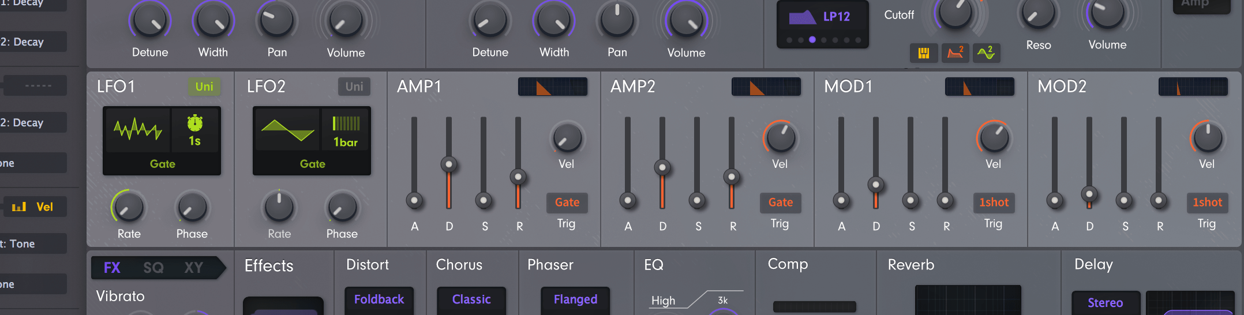Open the LFO1 Gate mode selector
The image size is (1244, 315).
pyautogui.click(x=162, y=164)
